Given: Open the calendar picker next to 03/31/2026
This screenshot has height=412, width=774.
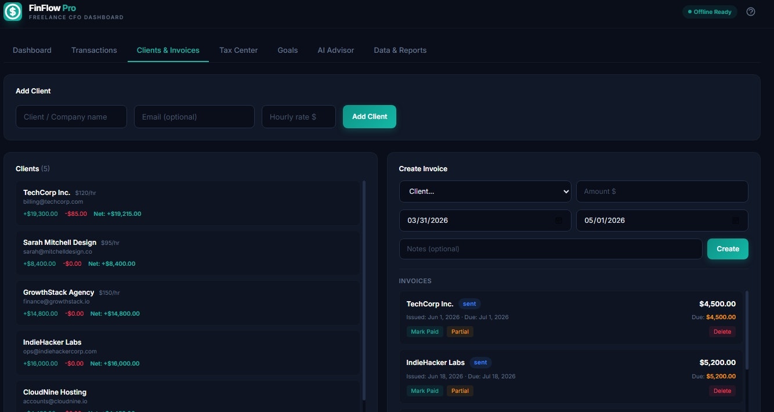Looking at the screenshot, I should point(559,221).
